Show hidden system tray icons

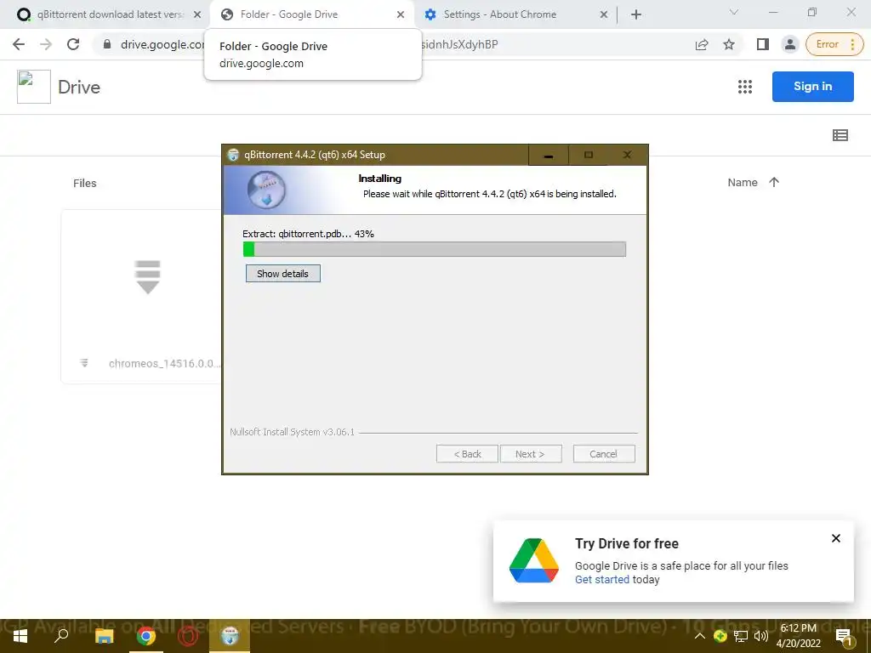pos(700,636)
